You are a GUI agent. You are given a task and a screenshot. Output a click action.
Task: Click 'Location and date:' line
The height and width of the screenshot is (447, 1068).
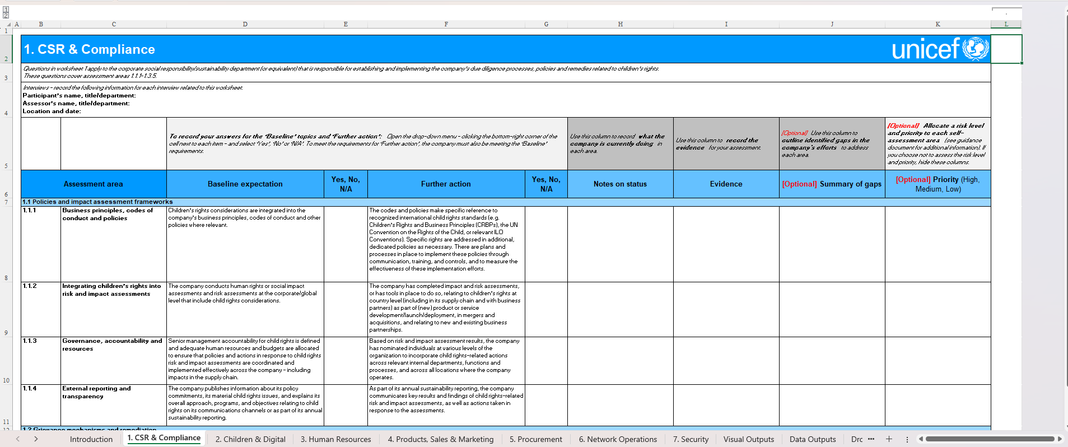pos(52,111)
